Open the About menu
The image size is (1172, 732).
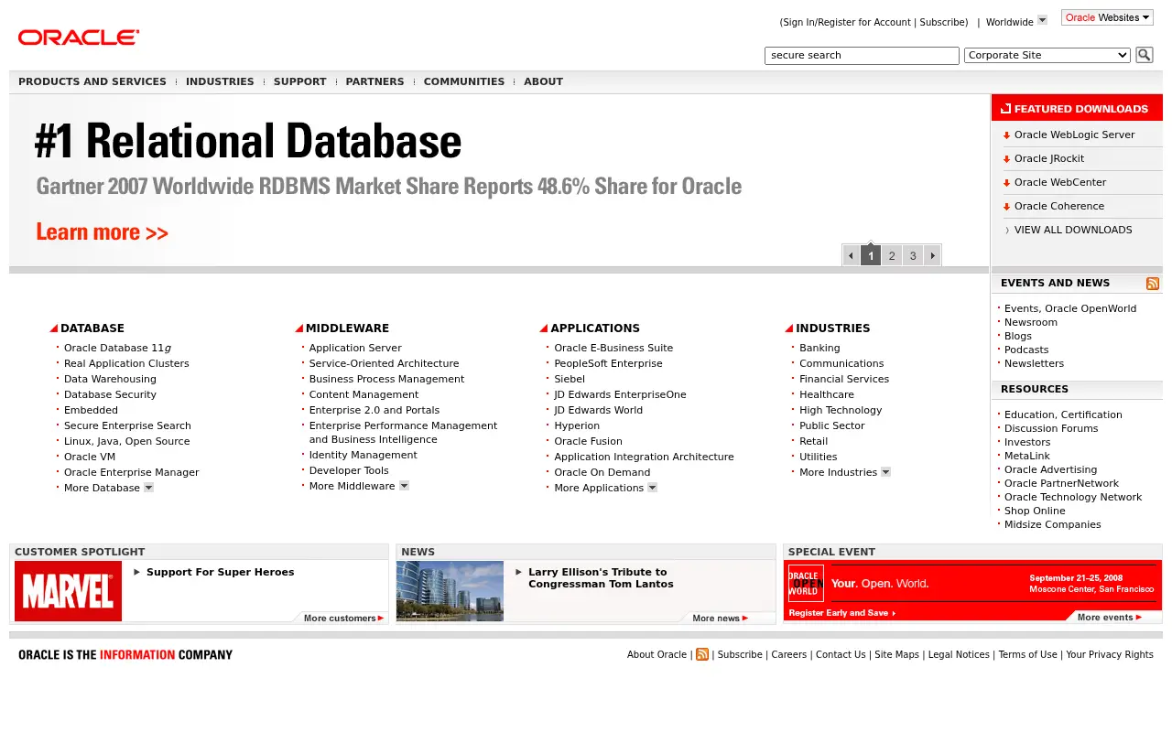[543, 81]
